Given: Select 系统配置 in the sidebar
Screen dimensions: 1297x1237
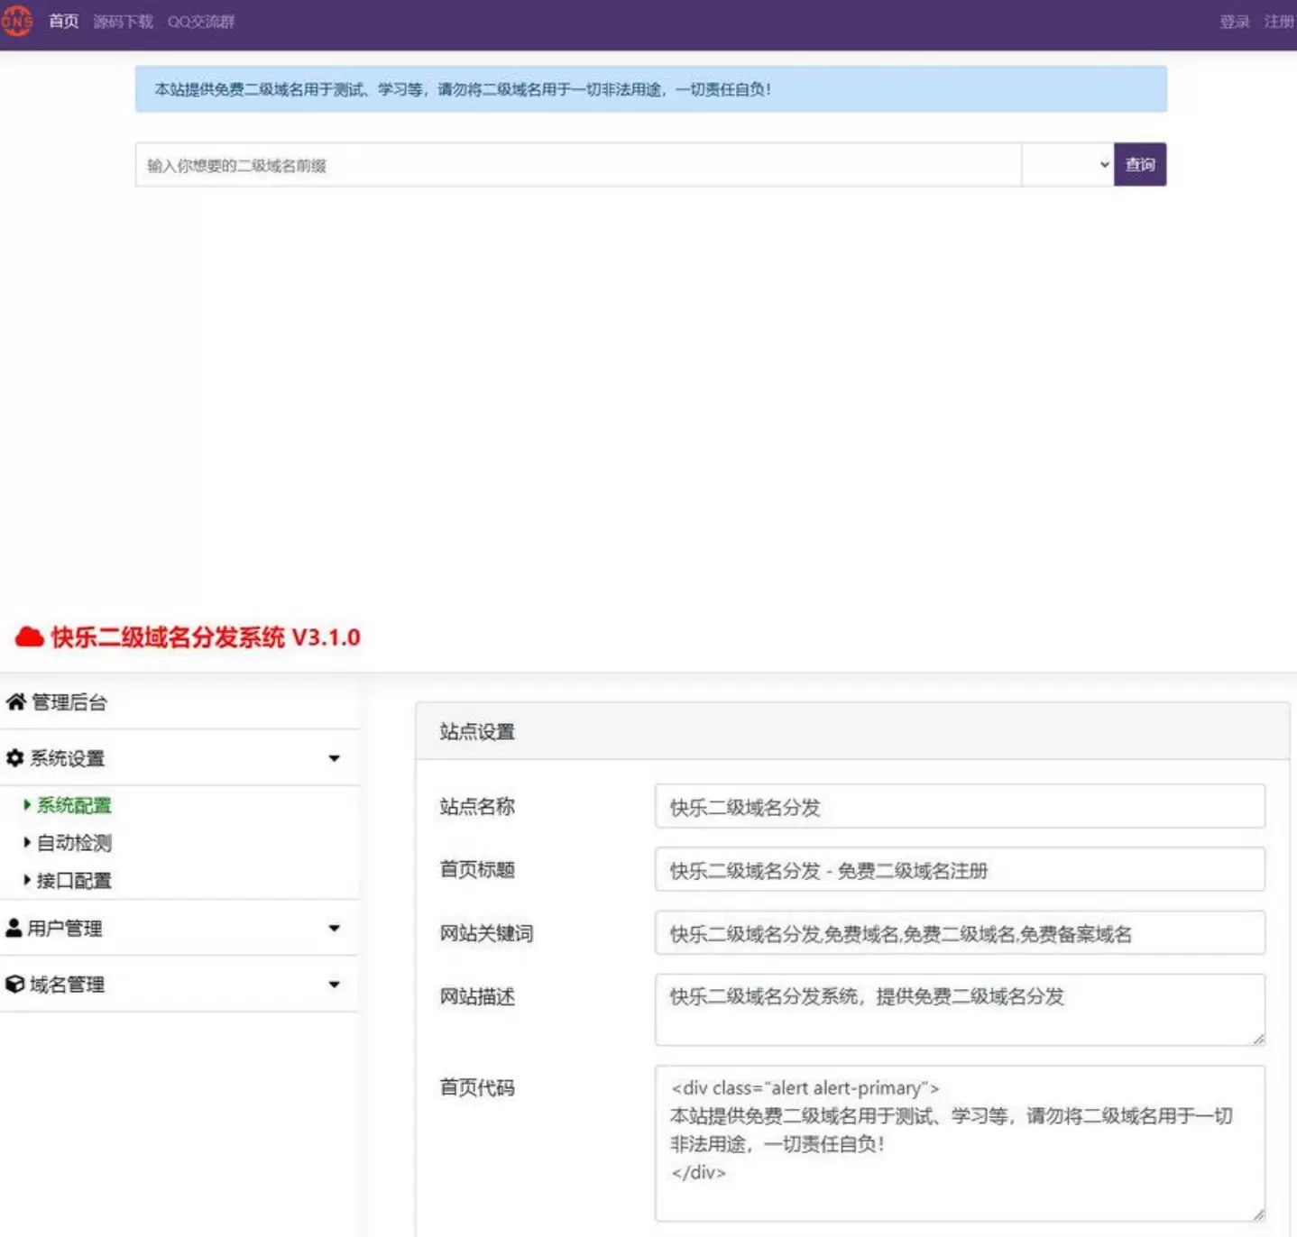Looking at the screenshot, I should click(x=74, y=805).
